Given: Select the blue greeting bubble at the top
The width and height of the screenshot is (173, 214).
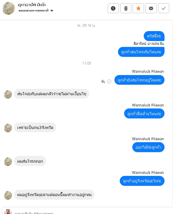Looking at the screenshot, I should click(x=154, y=36).
